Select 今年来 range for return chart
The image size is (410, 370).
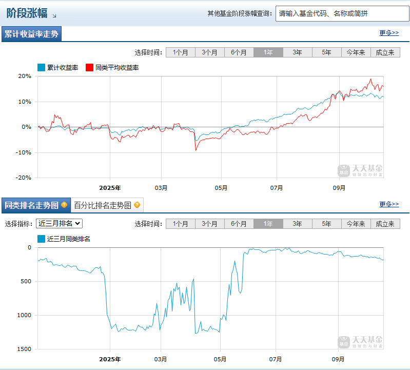pyautogui.click(x=356, y=52)
